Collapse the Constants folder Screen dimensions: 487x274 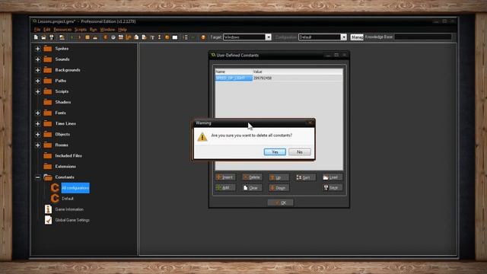37,177
